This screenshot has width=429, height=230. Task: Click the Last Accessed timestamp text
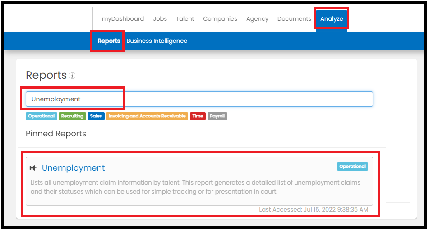coord(314,210)
